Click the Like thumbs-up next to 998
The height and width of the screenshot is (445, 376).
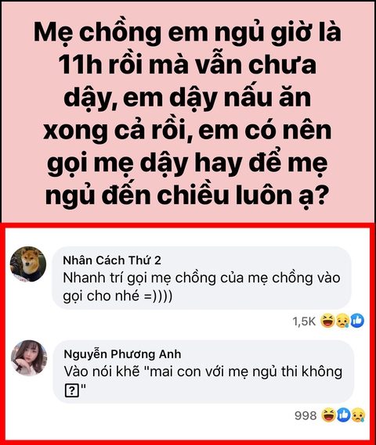(x=344, y=415)
